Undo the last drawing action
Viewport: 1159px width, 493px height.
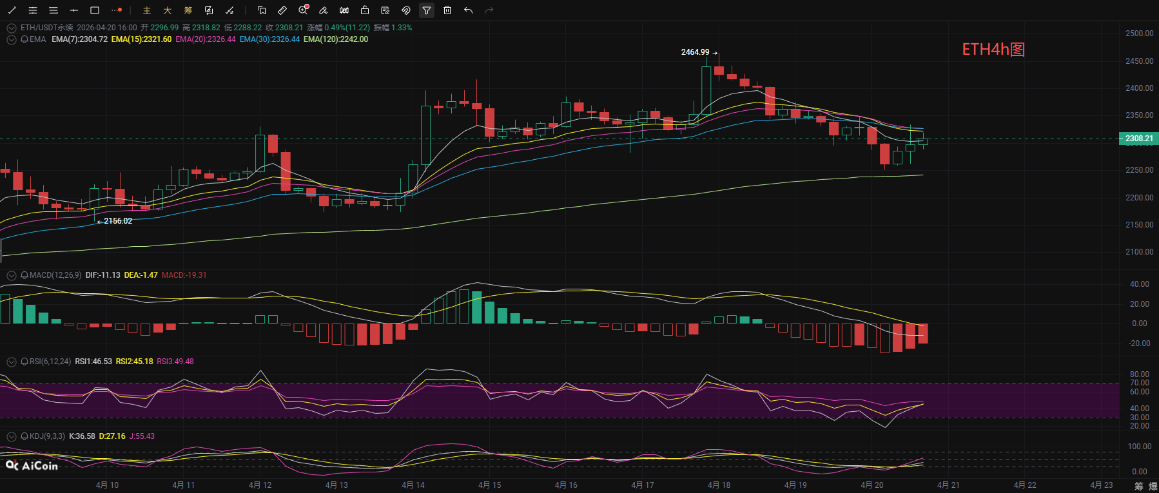tap(468, 10)
